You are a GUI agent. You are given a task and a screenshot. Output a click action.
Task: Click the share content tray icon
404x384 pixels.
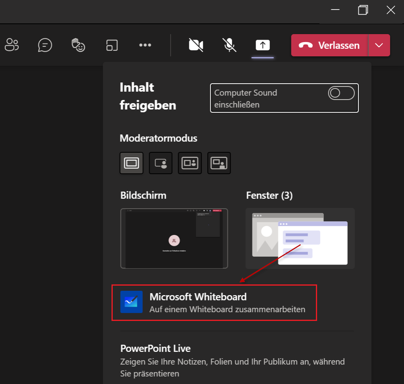263,45
